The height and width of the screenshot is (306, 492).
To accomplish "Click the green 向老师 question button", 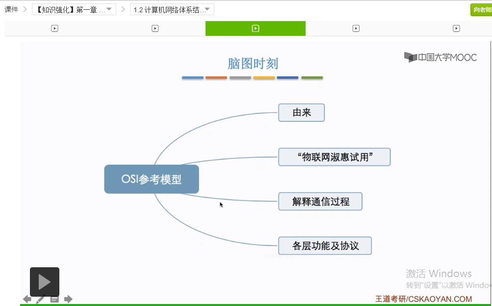I will [482, 10].
